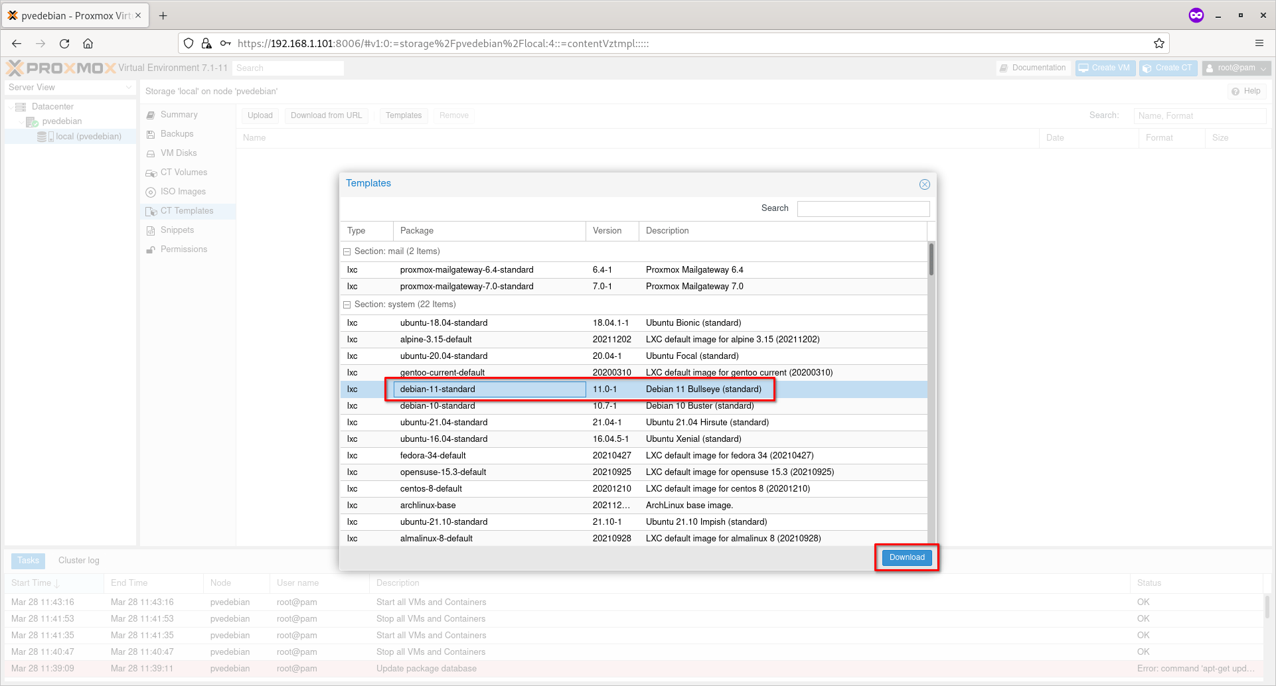Open Summary in storage menu
The image size is (1276, 686).
tap(188, 115)
